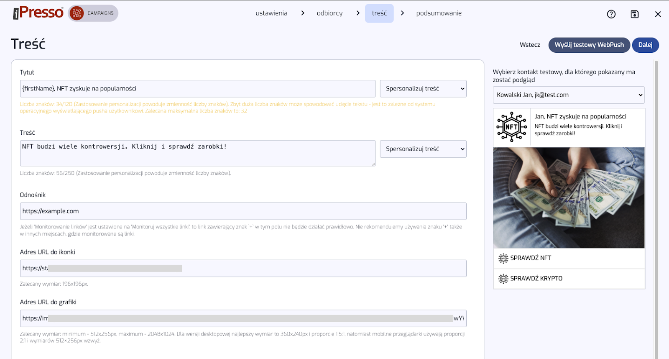
Task: Click the Wstecz link
Action: [x=530, y=45]
